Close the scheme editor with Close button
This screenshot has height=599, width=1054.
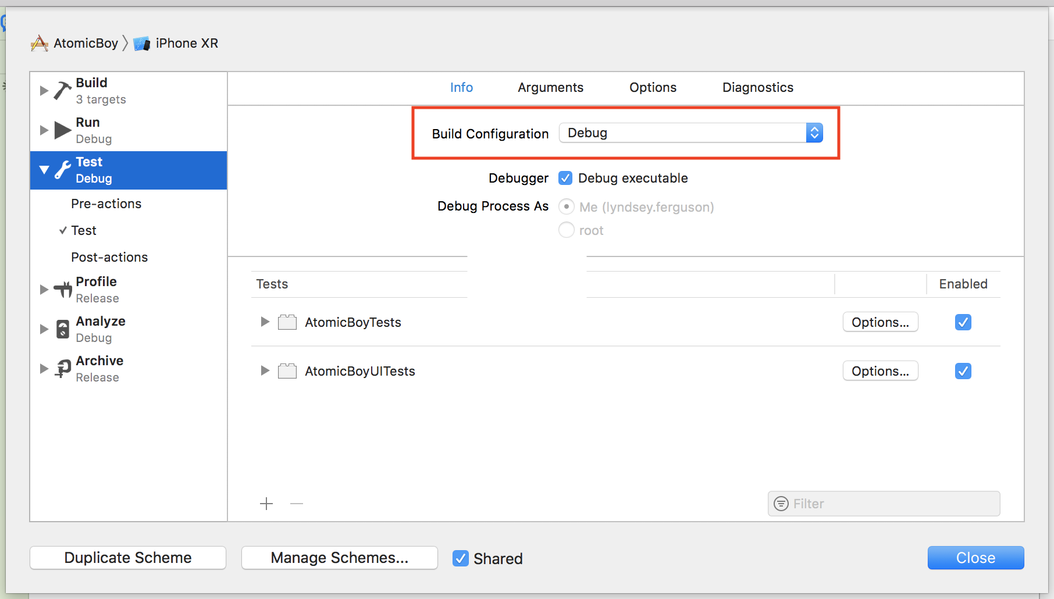click(x=975, y=558)
